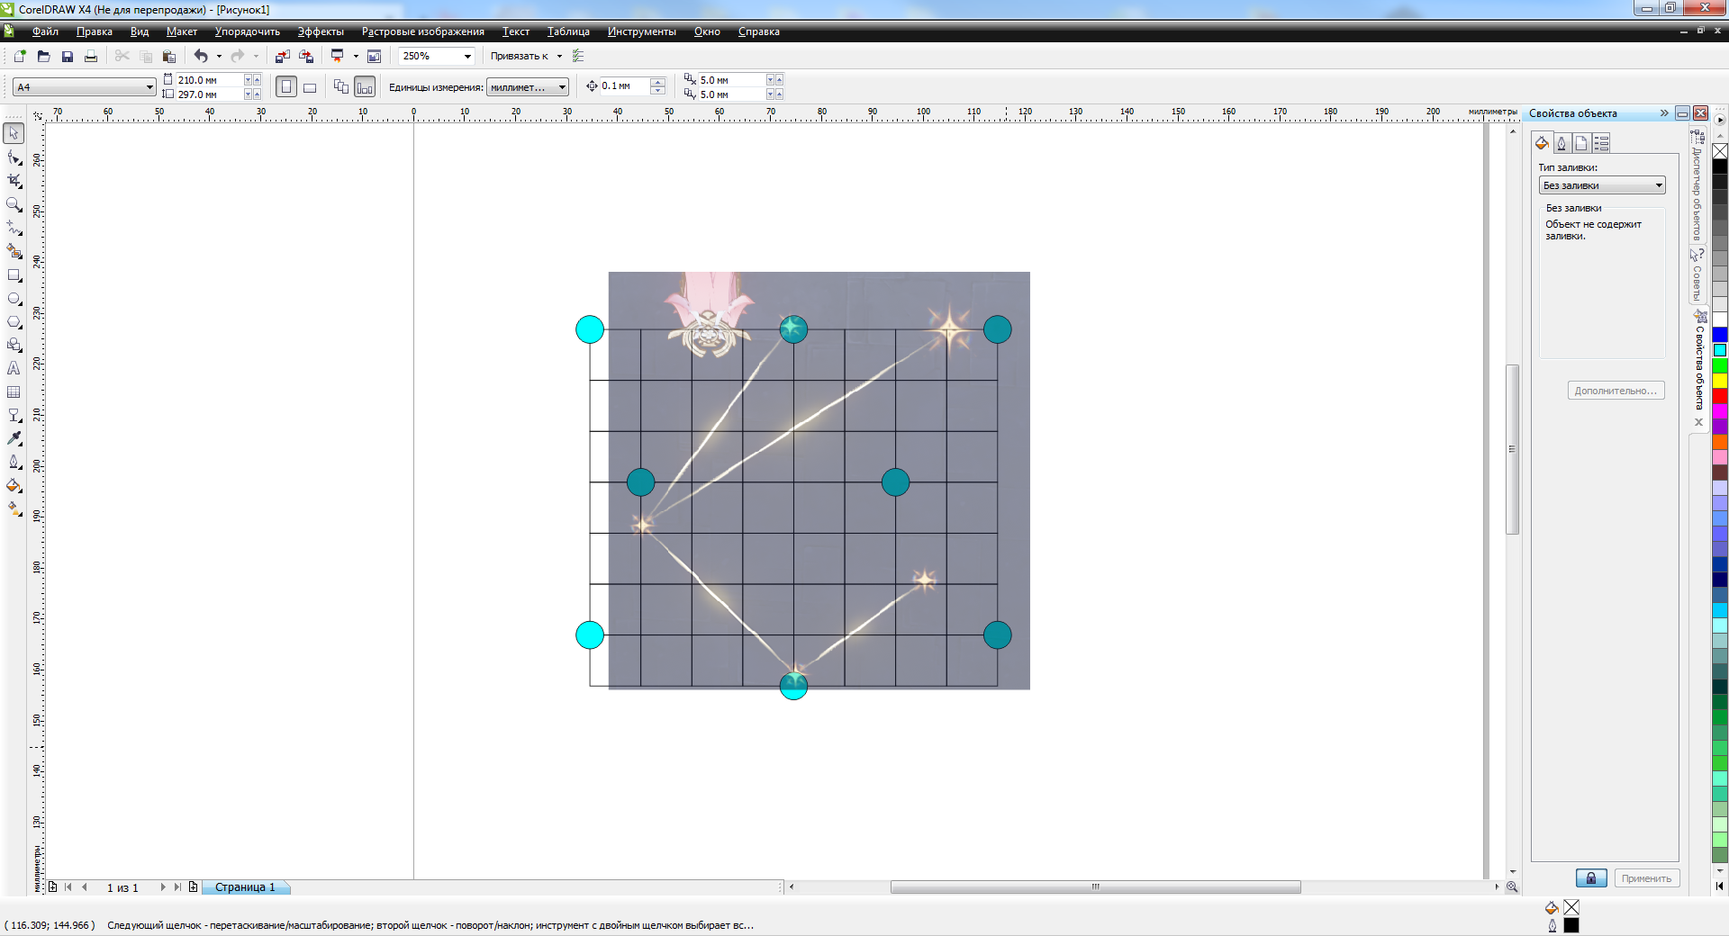Open the Тип заливки fill type dropdown
The height and width of the screenshot is (936, 1729).
[1602, 185]
